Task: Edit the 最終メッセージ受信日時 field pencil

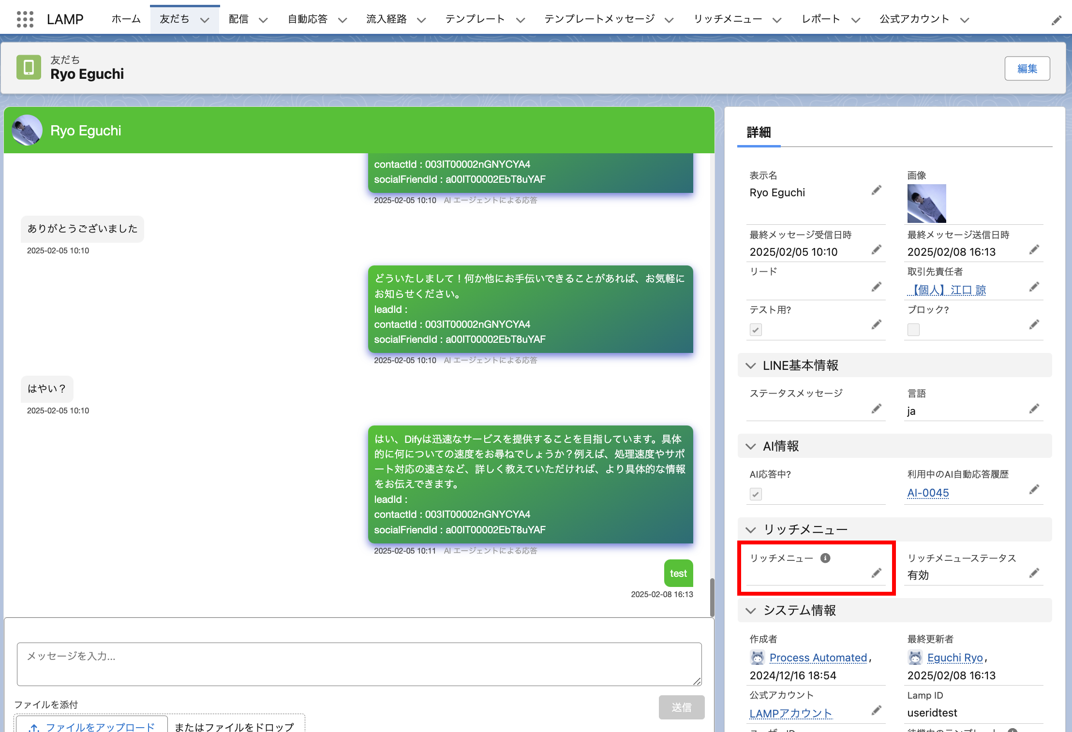Action: coord(876,250)
